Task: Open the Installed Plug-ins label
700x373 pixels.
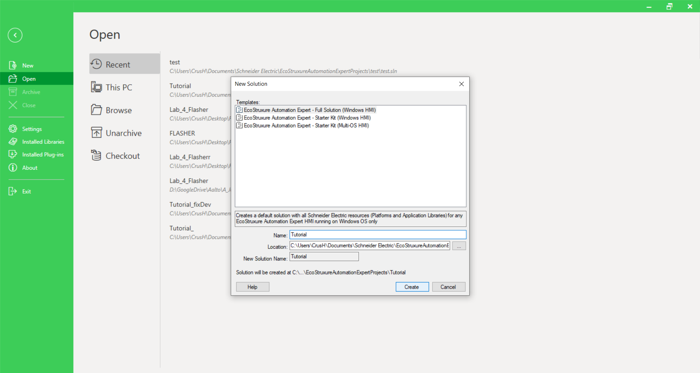Action: (43, 155)
